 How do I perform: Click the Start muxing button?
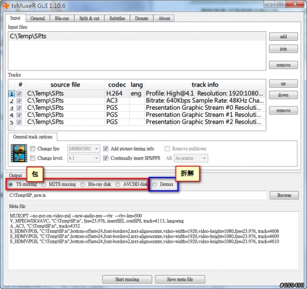127,279
